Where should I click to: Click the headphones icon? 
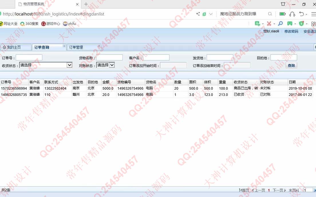point(292,14)
